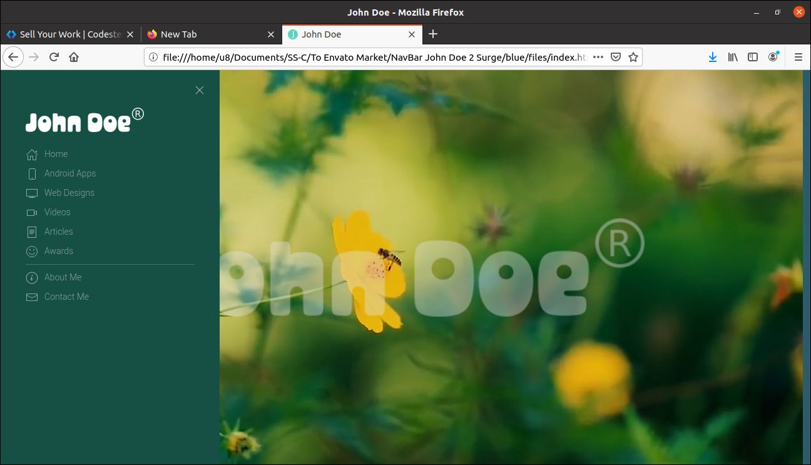Screen dimensions: 811x465
Task: Click the Web Designs monitor icon
Action: point(32,193)
